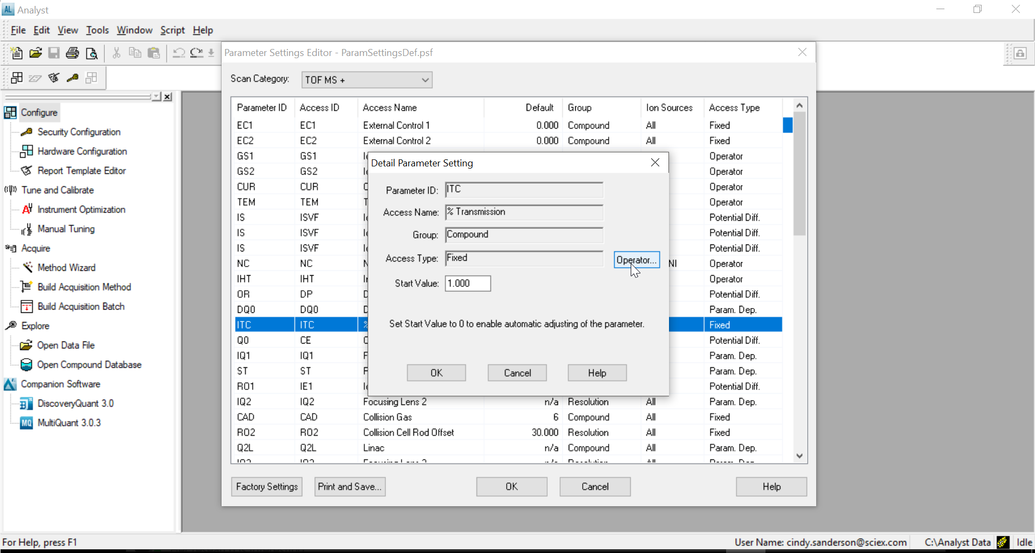Screen dimensions: 1035x553
Task: Open Build Acquisition Method
Action: coord(84,287)
